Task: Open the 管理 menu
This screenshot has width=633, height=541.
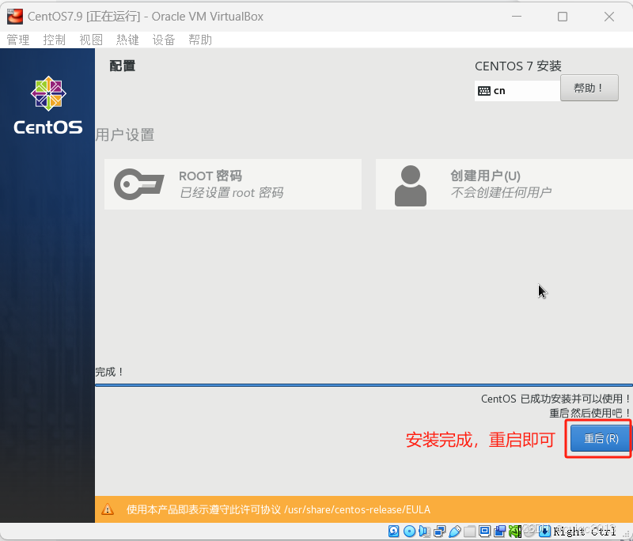Action: (18, 40)
